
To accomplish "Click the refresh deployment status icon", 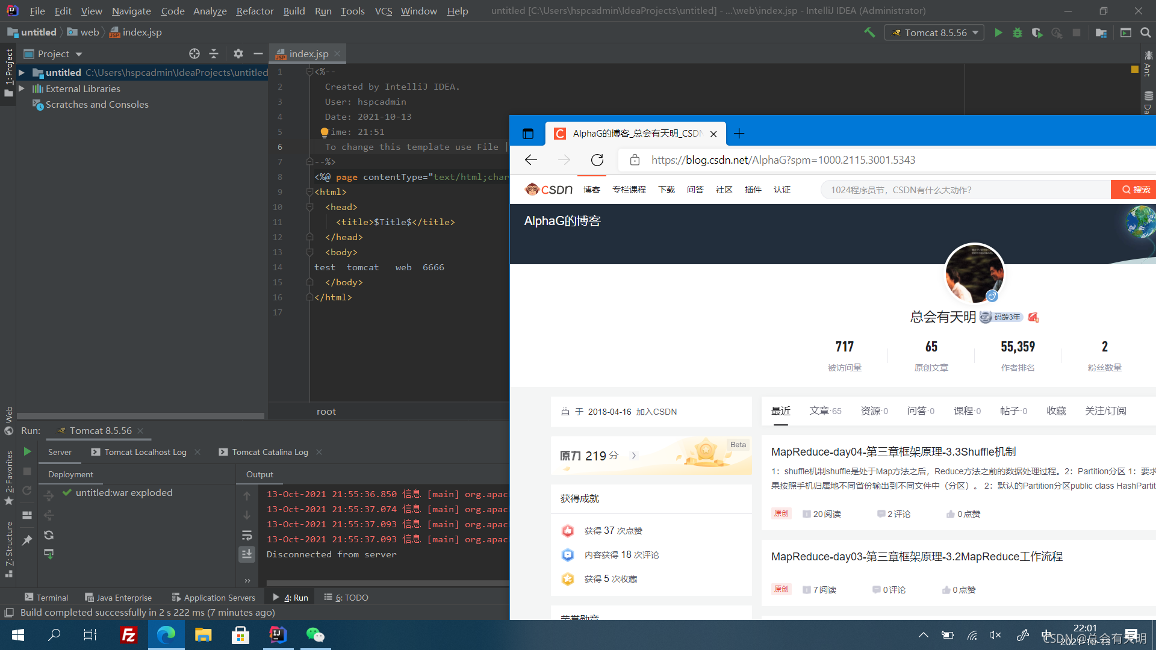I will 49,535.
